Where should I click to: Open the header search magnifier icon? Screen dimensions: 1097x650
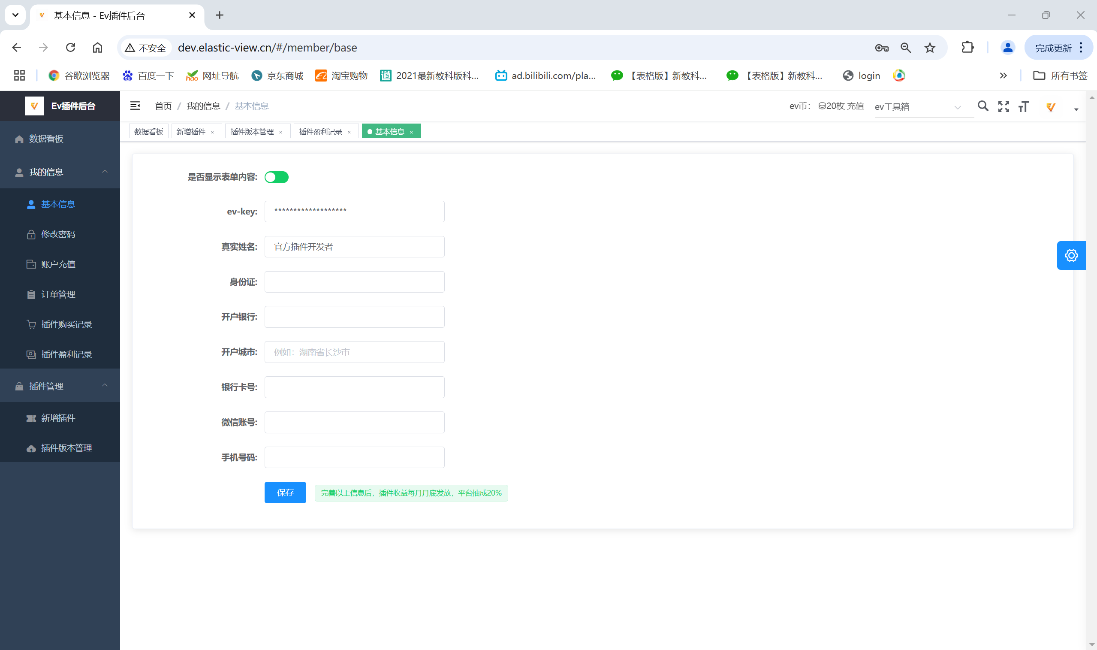(983, 106)
